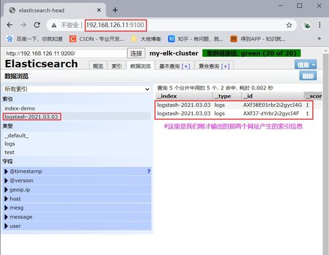
Task: Open the 基本查询 tab
Action: tap(169, 66)
